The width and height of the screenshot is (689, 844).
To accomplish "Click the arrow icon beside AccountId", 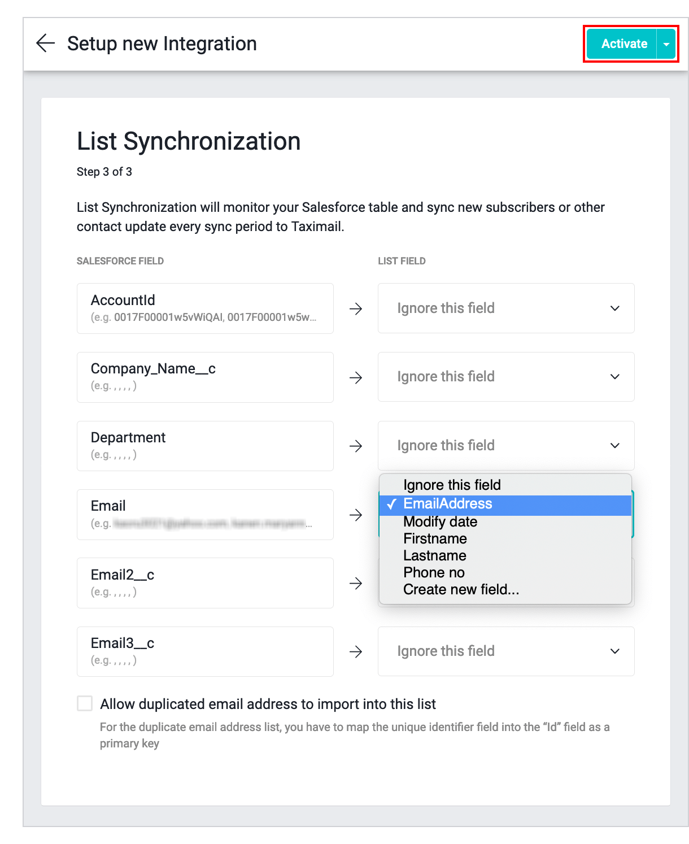I will tap(356, 308).
